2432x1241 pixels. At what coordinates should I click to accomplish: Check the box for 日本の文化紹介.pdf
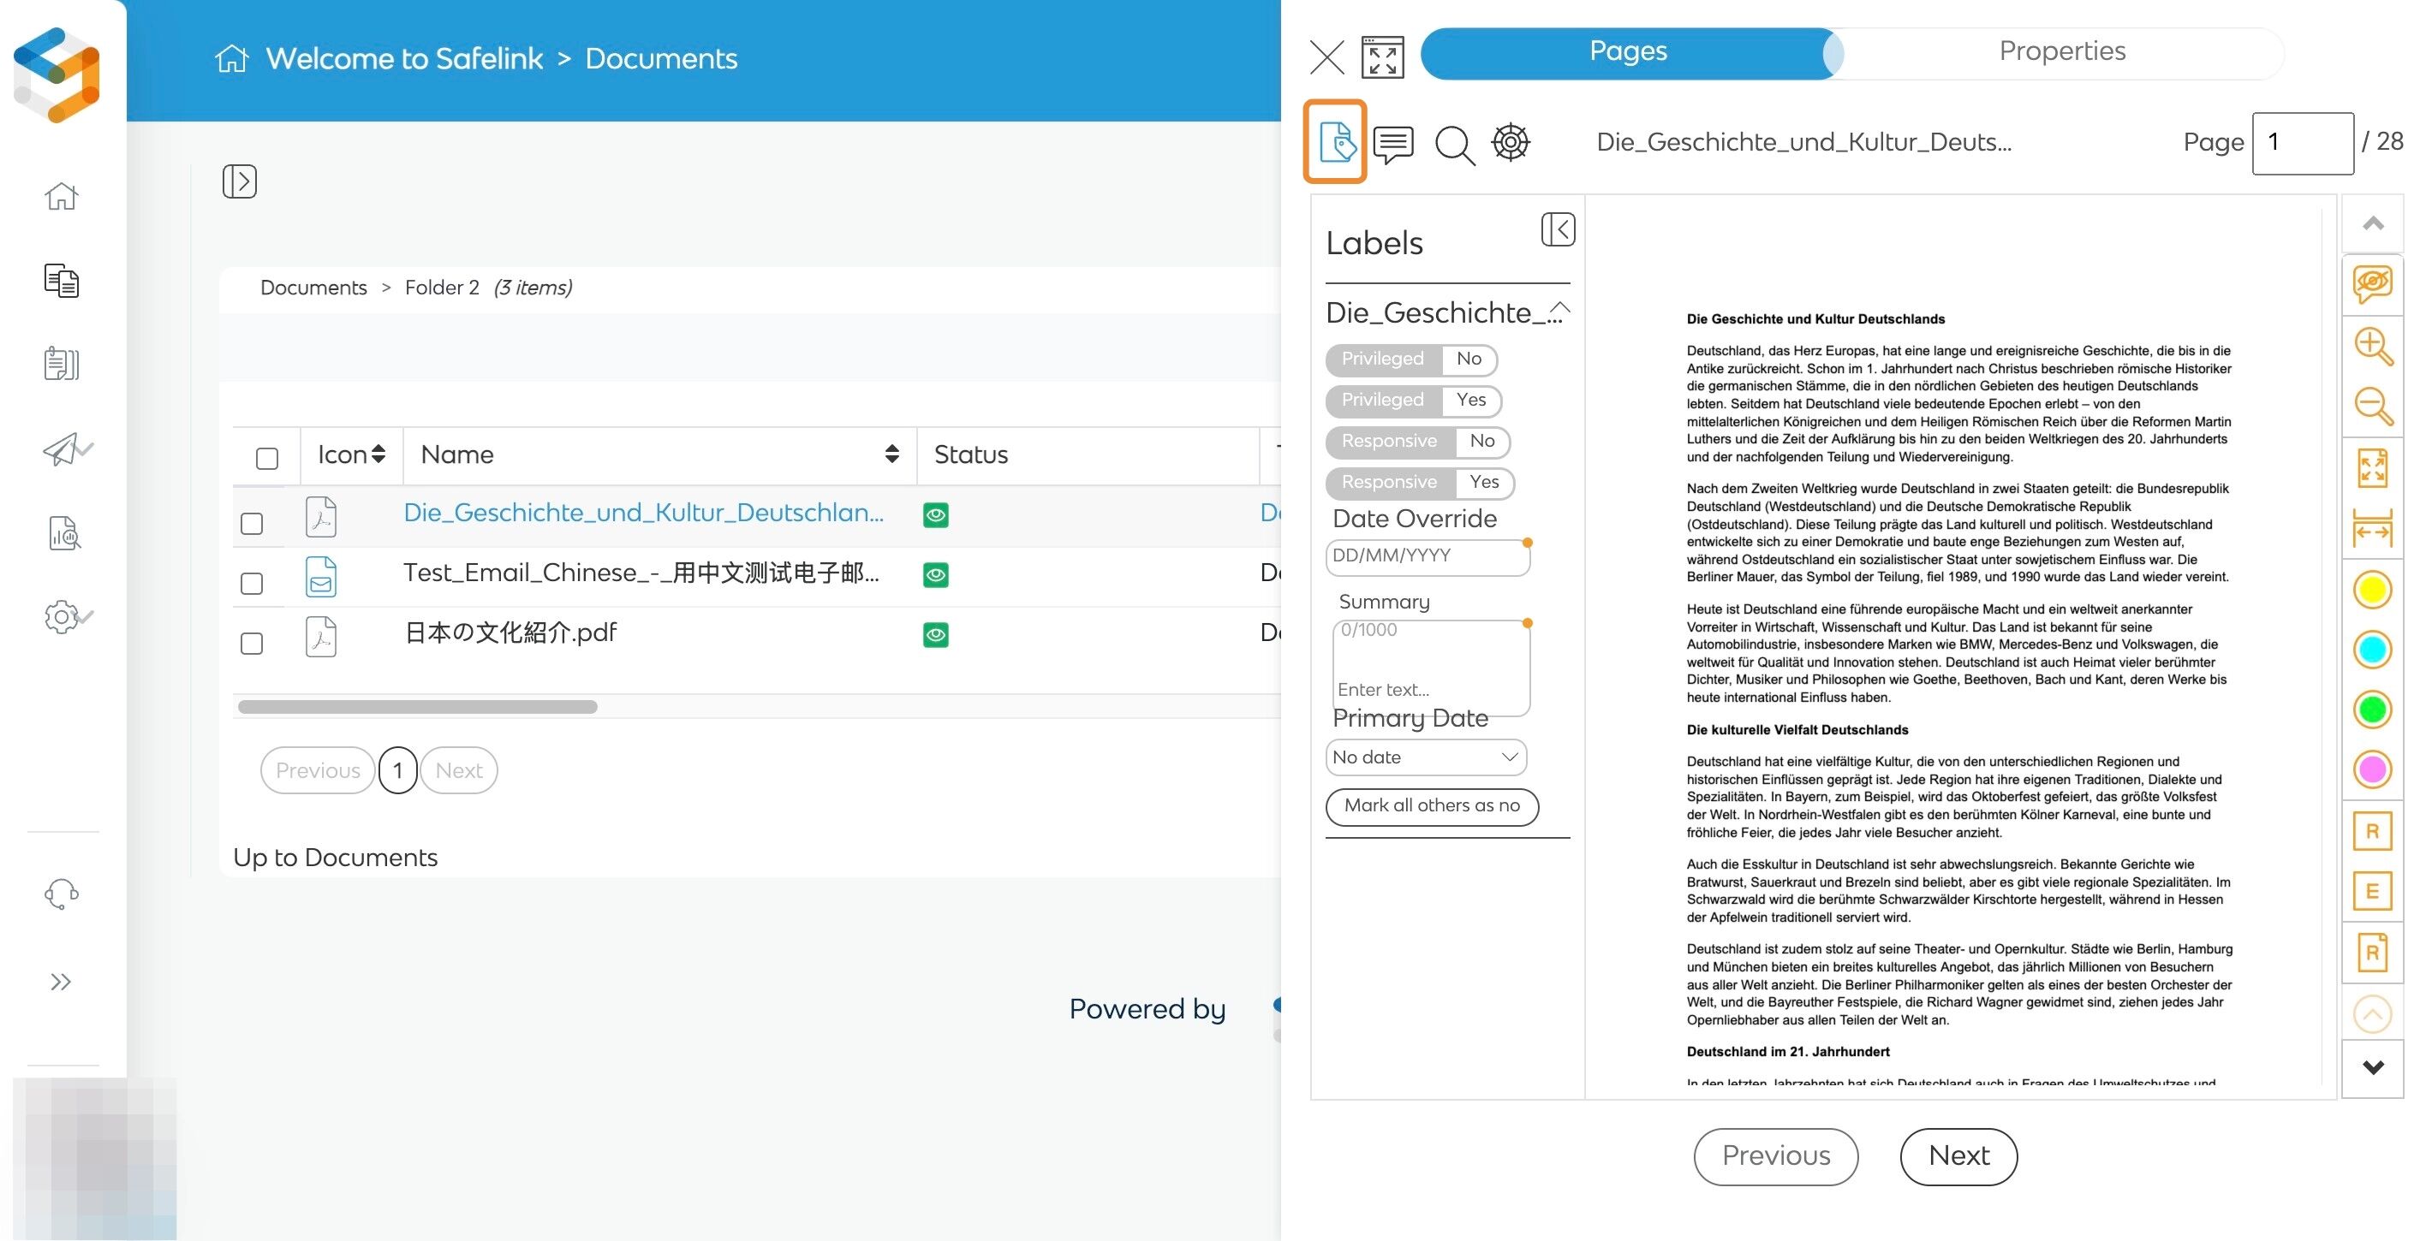252,644
